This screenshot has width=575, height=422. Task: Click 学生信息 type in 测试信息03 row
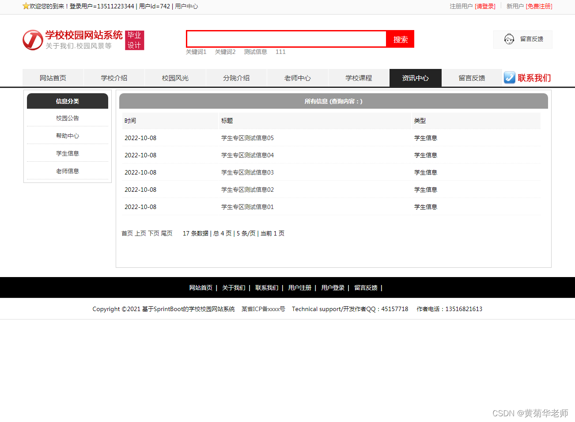[x=426, y=172]
